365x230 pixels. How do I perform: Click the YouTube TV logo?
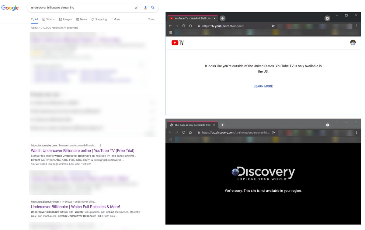(178, 43)
